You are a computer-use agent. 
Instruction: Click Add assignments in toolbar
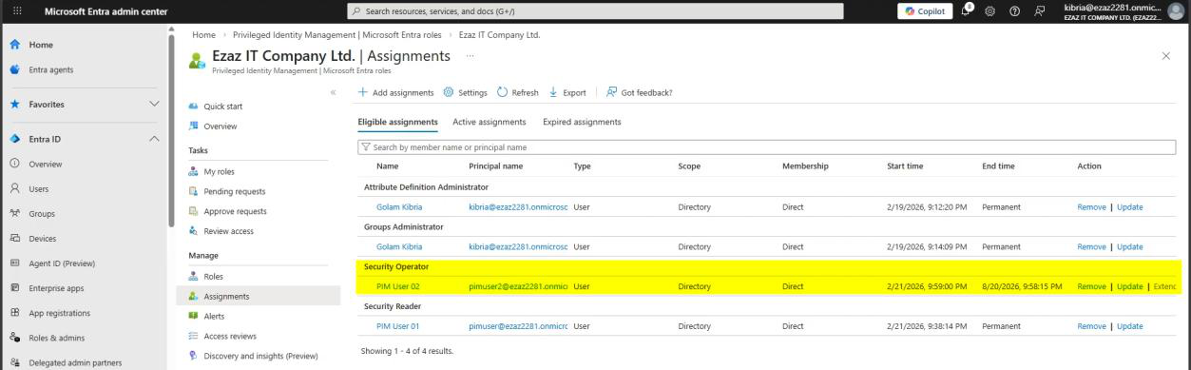coord(396,92)
